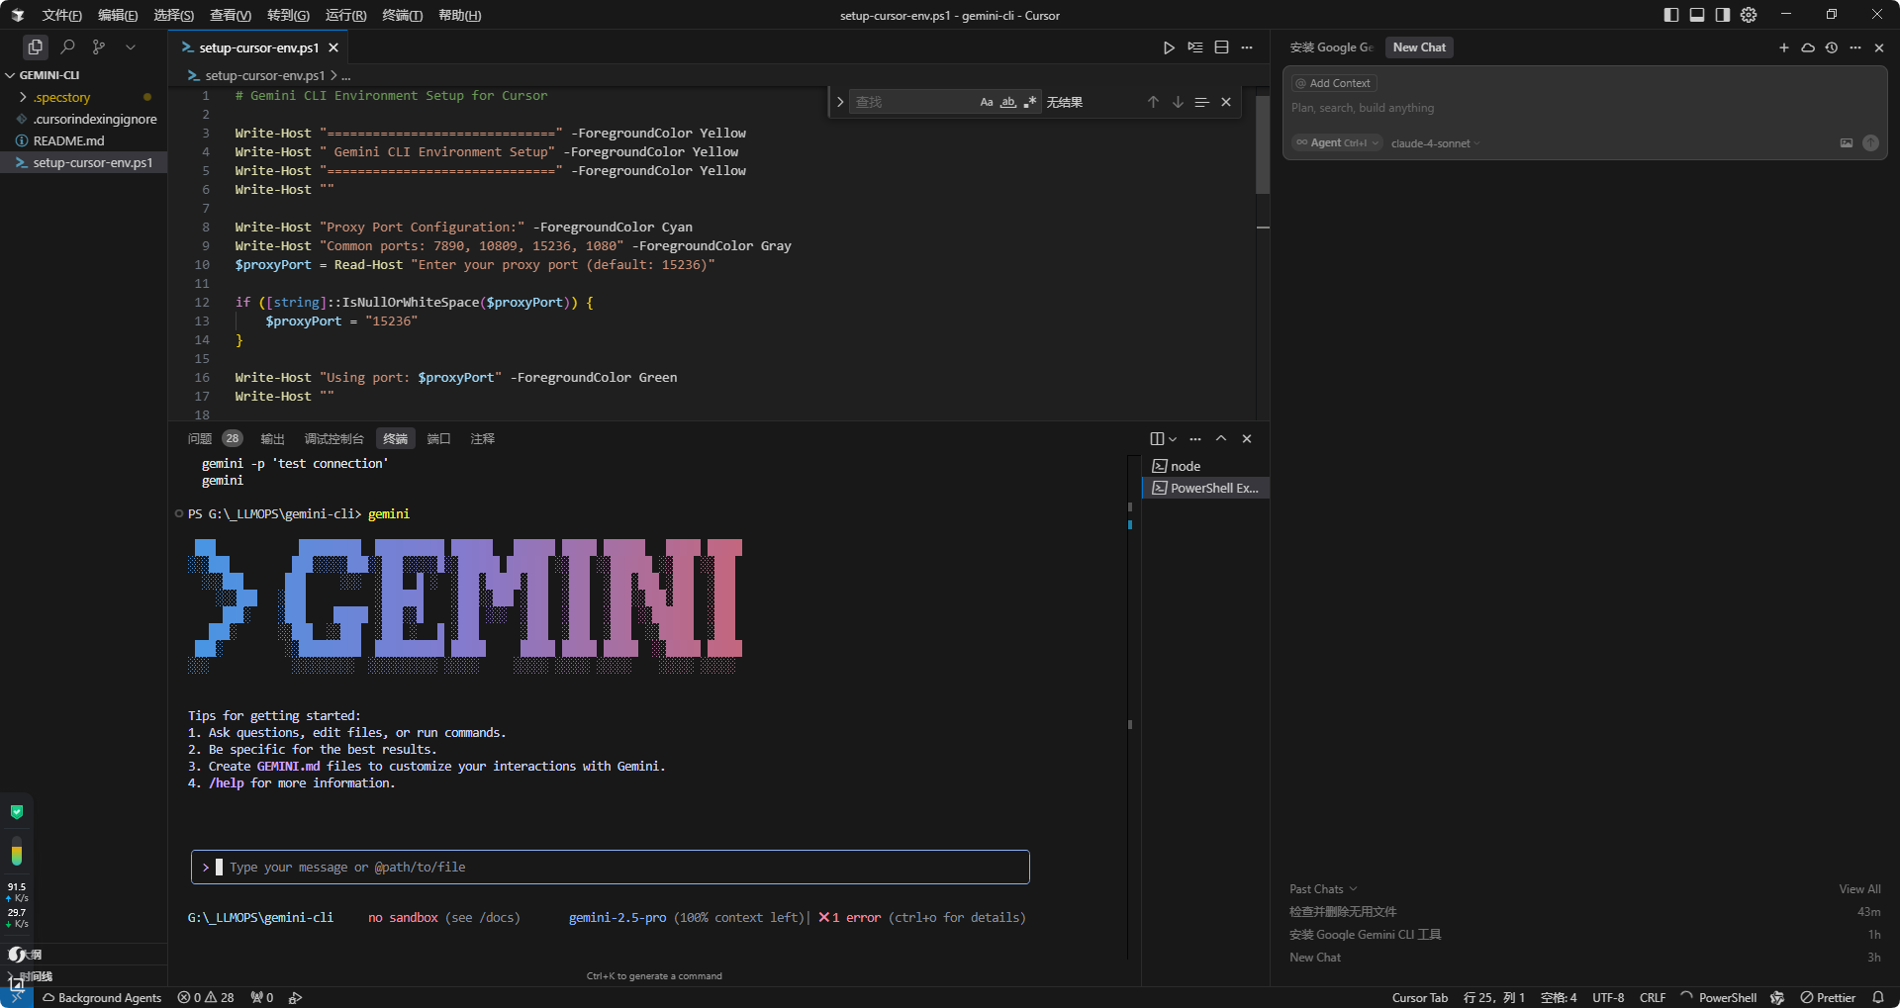Split the terminal panel icon
The height and width of the screenshot is (1008, 1900).
click(1157, 438)
